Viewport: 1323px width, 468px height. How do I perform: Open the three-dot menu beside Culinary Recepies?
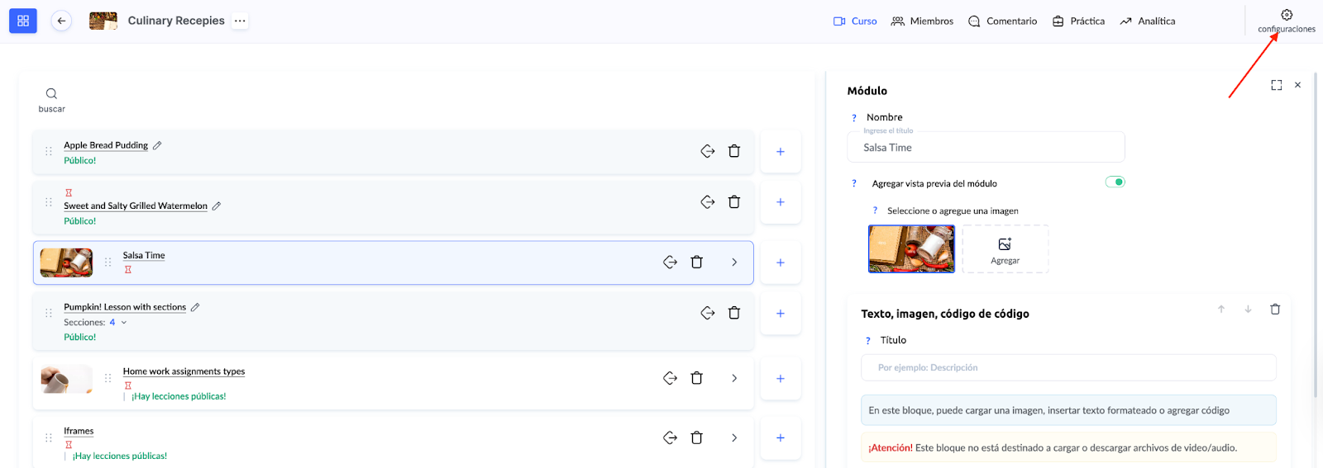(x=240, y=21)
